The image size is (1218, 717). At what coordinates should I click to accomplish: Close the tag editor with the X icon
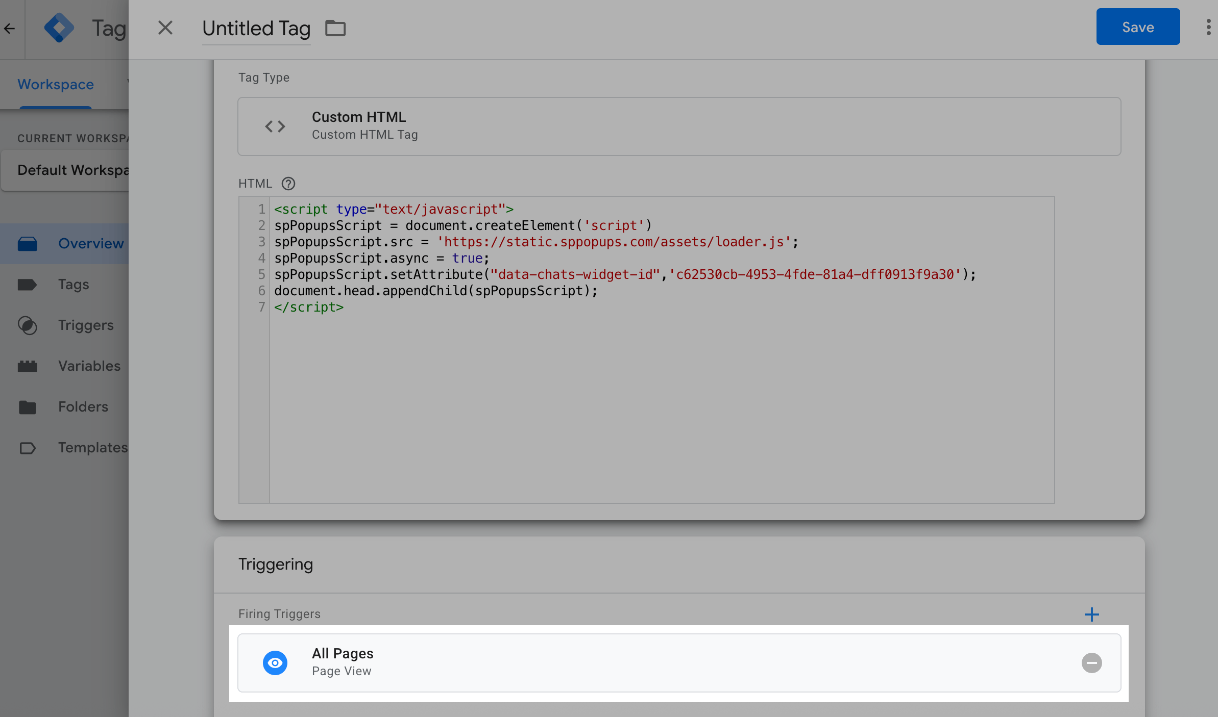coord(165,28)
